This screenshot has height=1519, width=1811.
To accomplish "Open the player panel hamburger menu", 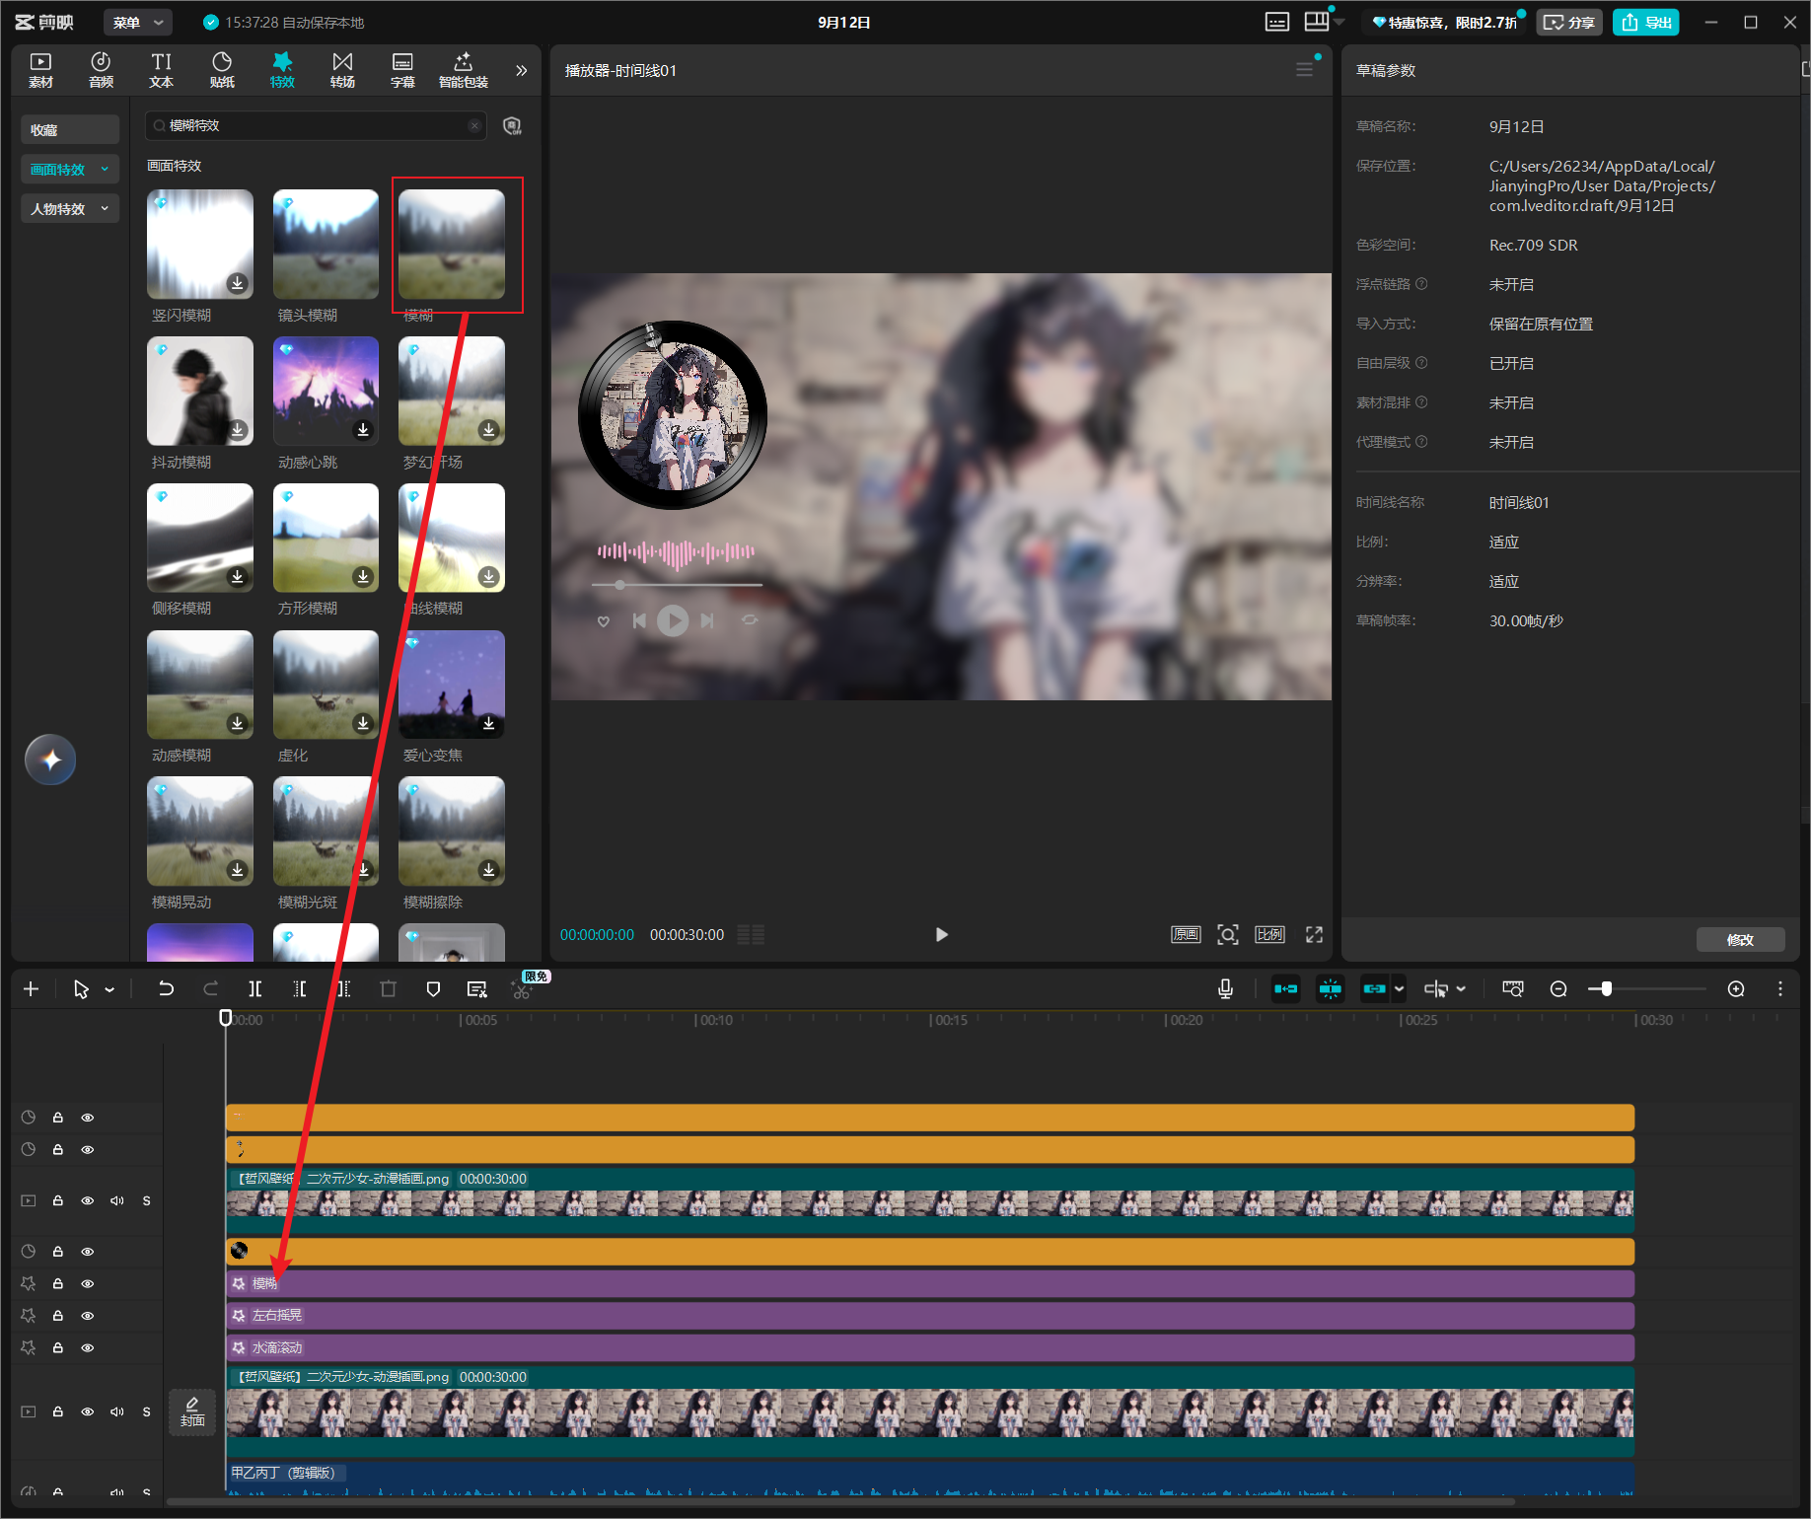I will [1304, 70].
